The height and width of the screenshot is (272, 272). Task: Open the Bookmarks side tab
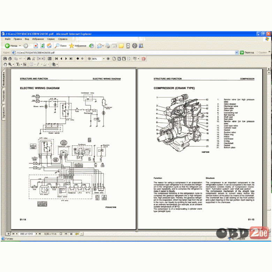pyautogui.click(x=3, y=78)
